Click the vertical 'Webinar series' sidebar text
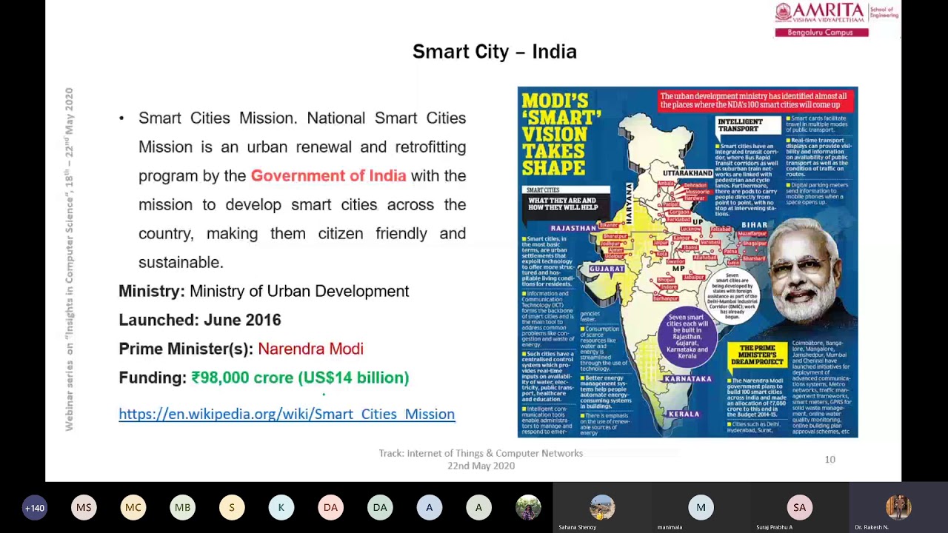The image size is (948, 533). 69,259
